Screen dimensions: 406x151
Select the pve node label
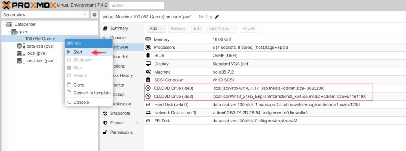(23, 32)
